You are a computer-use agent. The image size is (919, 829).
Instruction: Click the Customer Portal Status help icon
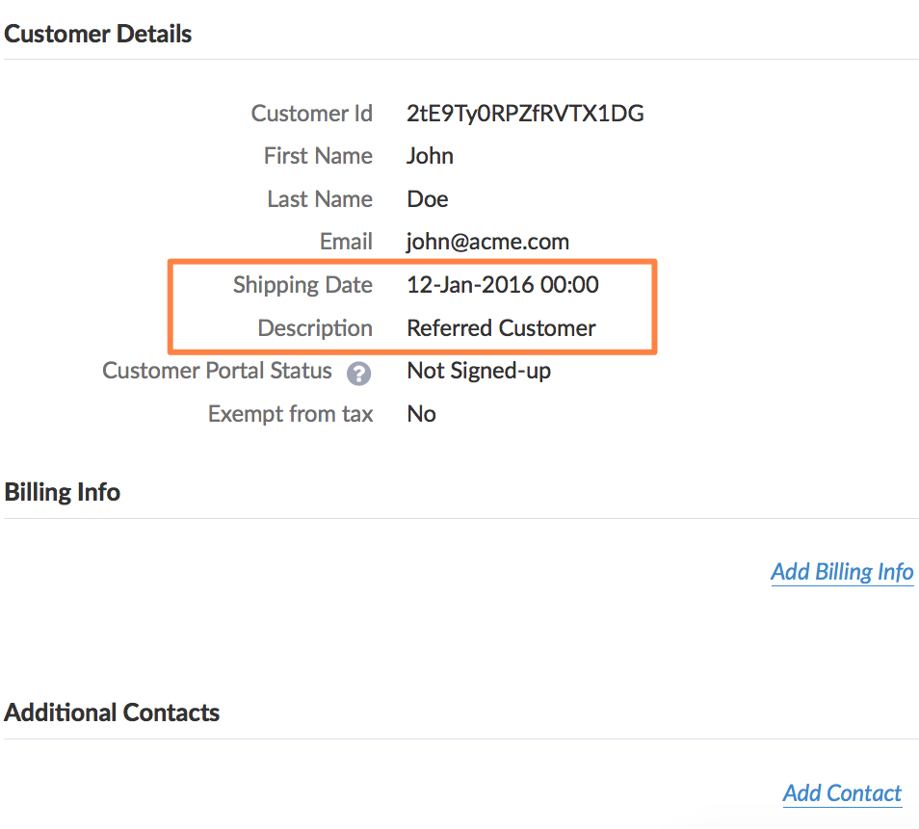359,374
